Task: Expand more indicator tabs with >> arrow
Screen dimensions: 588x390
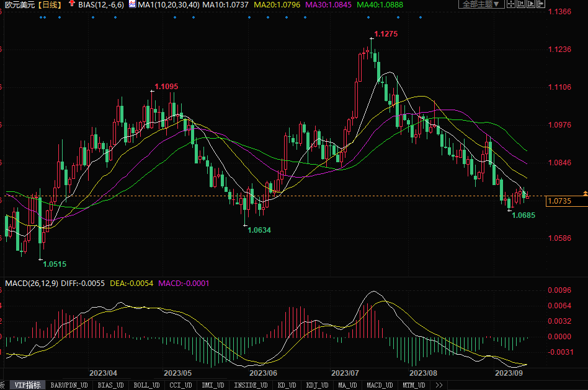Action: pyautogui.click(x=439, y=385)
